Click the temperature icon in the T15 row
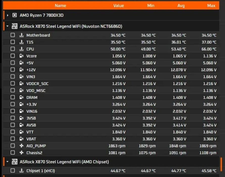The height and width of the screenshot is (177, 225). [x=21, y=42]
